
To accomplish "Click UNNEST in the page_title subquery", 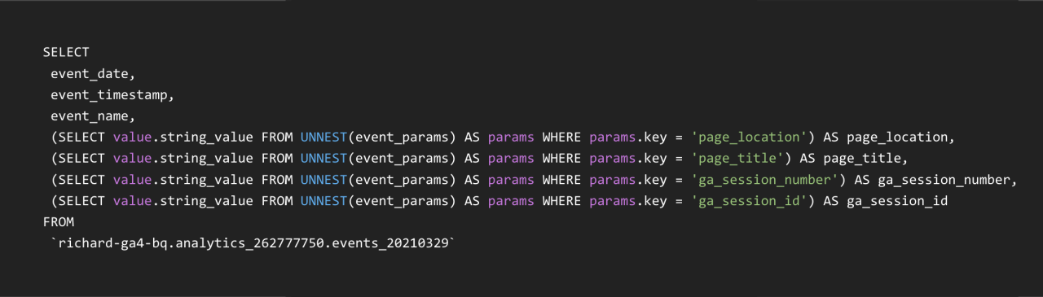I will click(320, 158).
